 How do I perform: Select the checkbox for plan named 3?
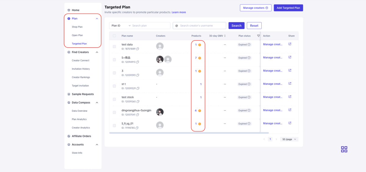point(114,73)
